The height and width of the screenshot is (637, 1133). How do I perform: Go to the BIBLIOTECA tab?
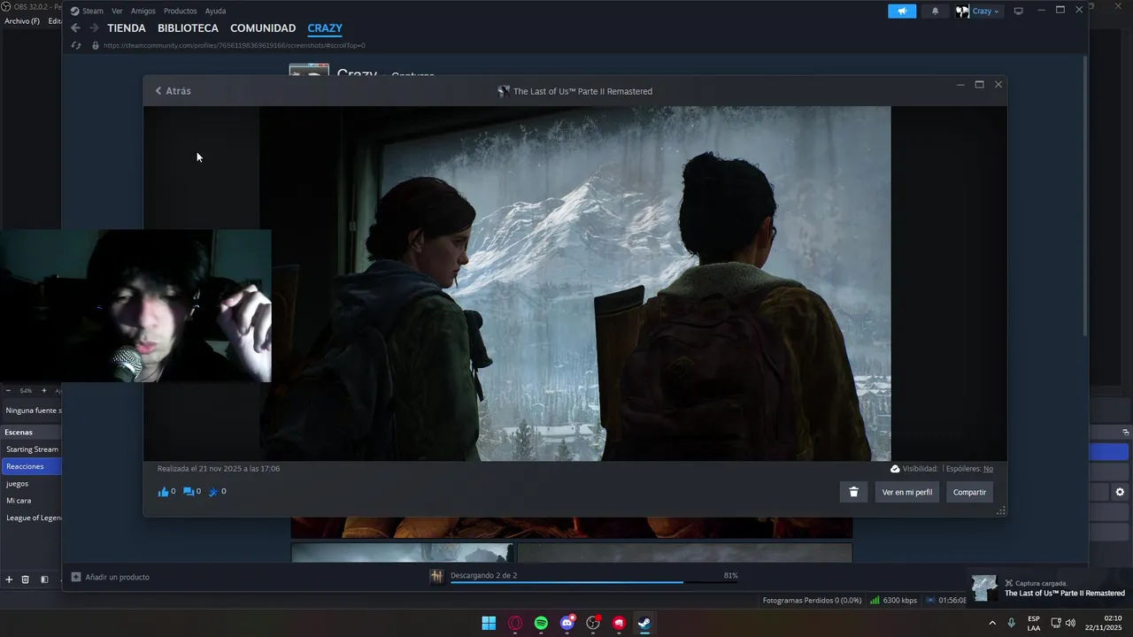coord(188,28)
